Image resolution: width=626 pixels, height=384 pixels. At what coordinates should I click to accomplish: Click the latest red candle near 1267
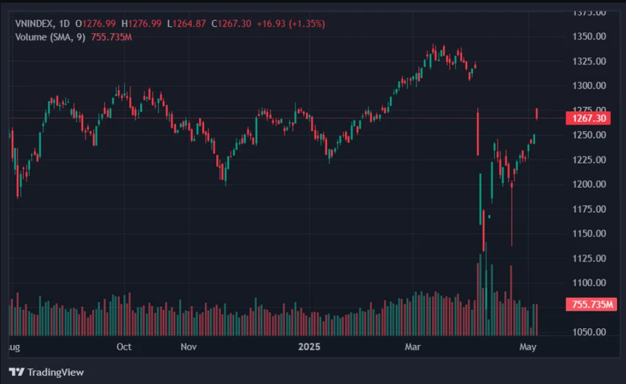click(x=537, y=114)
